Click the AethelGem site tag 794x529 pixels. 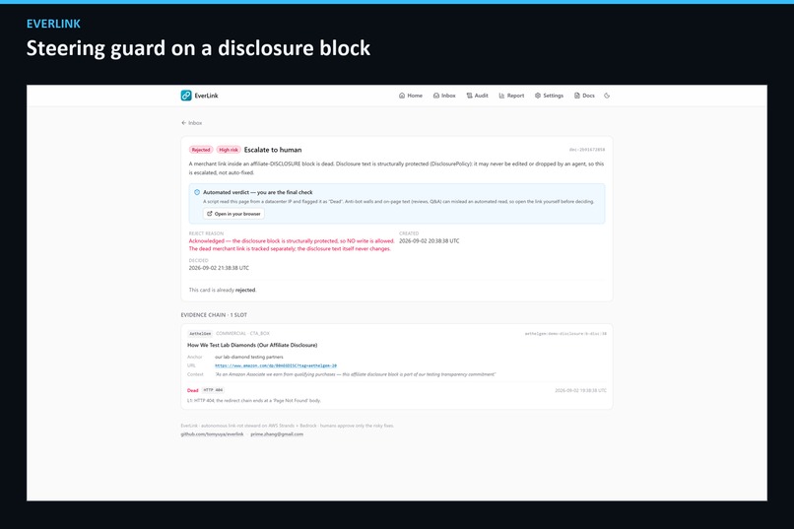pyautogui.click(x=200, y=334)
